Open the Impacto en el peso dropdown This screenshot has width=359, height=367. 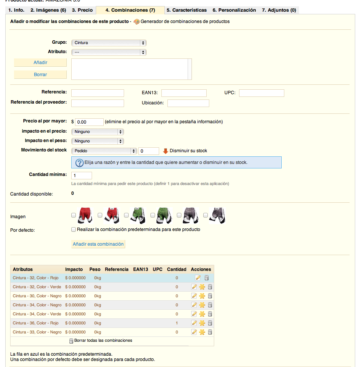98,141
